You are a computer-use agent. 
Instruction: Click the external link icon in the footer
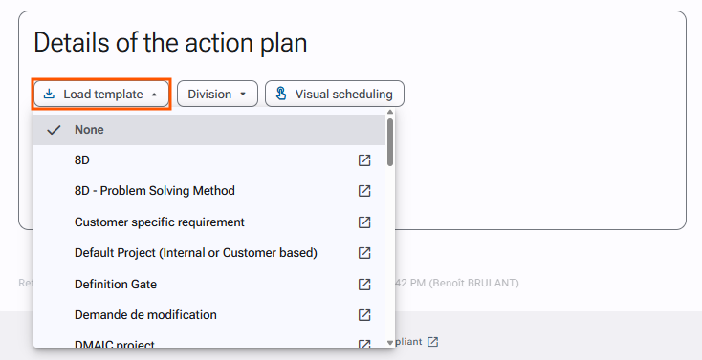[432, 342]
